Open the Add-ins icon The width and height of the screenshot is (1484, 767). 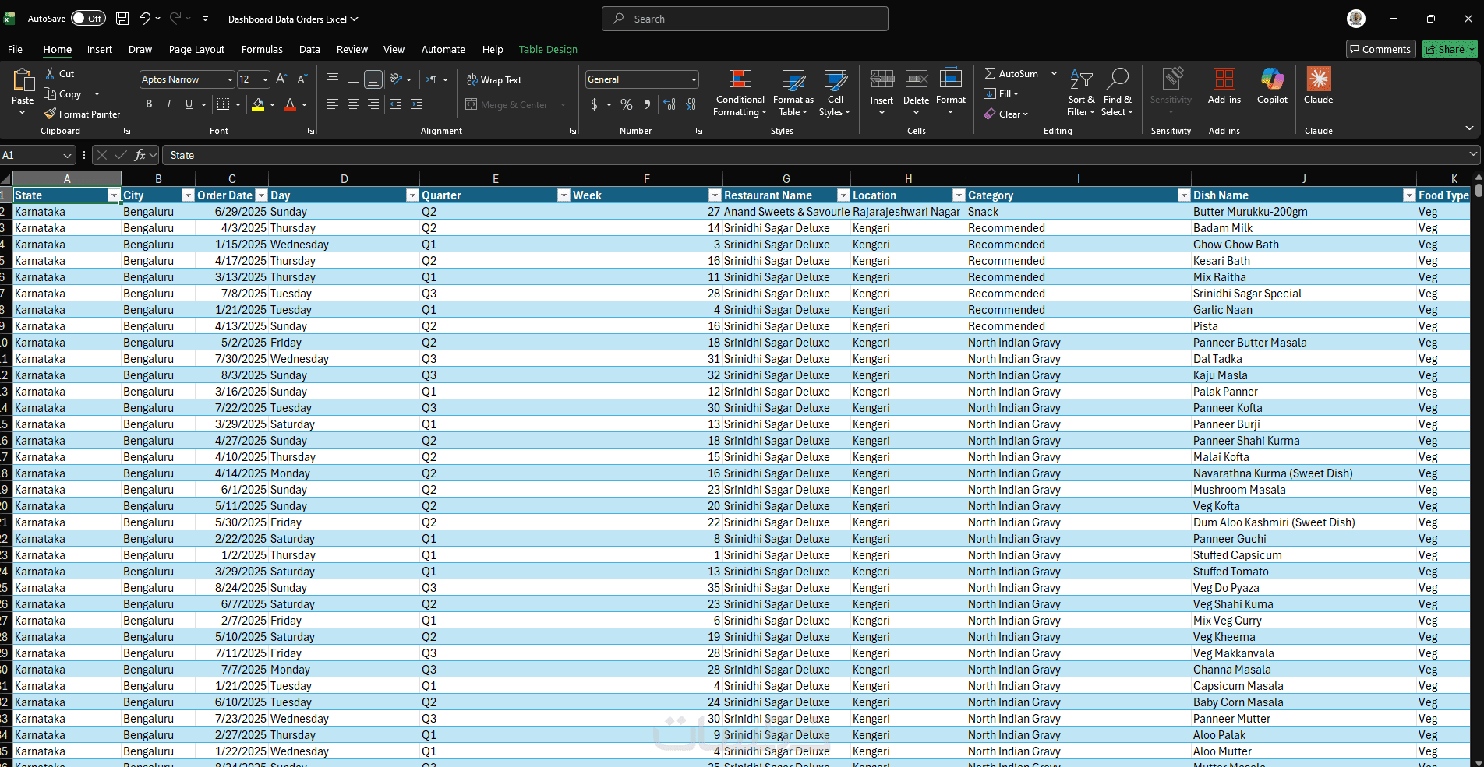pos(1224,79)
